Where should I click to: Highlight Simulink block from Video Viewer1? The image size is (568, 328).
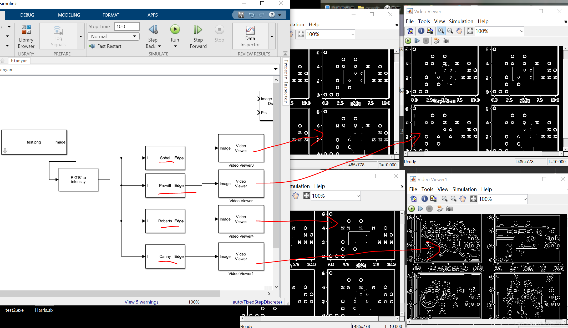pos(440,209)
